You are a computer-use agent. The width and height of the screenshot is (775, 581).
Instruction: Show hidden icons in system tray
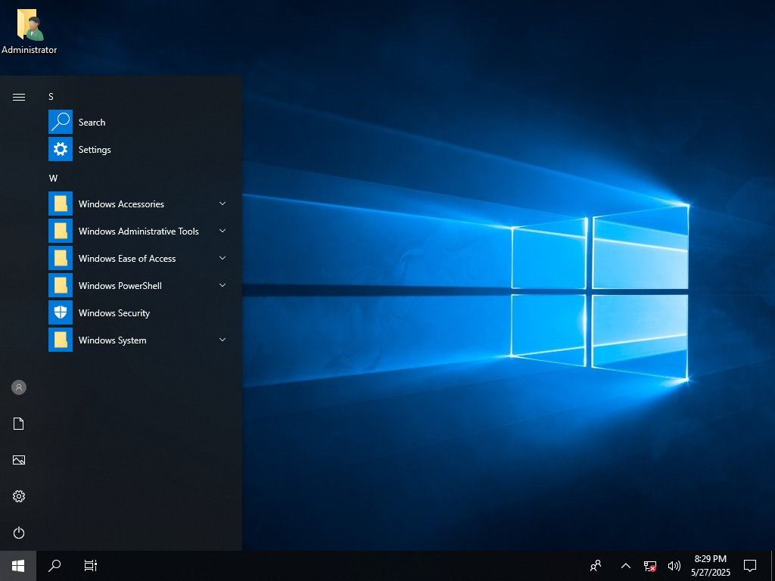(x=626, y=566)
